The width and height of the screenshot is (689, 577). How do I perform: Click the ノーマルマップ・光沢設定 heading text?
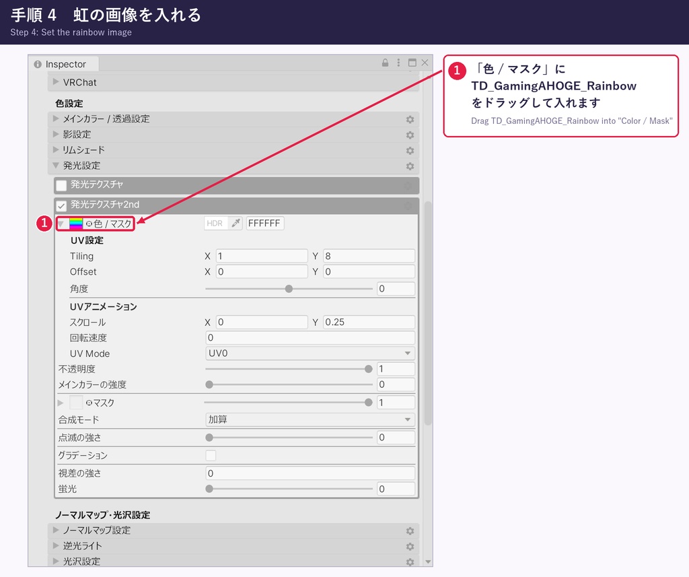pyautogui.click(x=103, y=515)
